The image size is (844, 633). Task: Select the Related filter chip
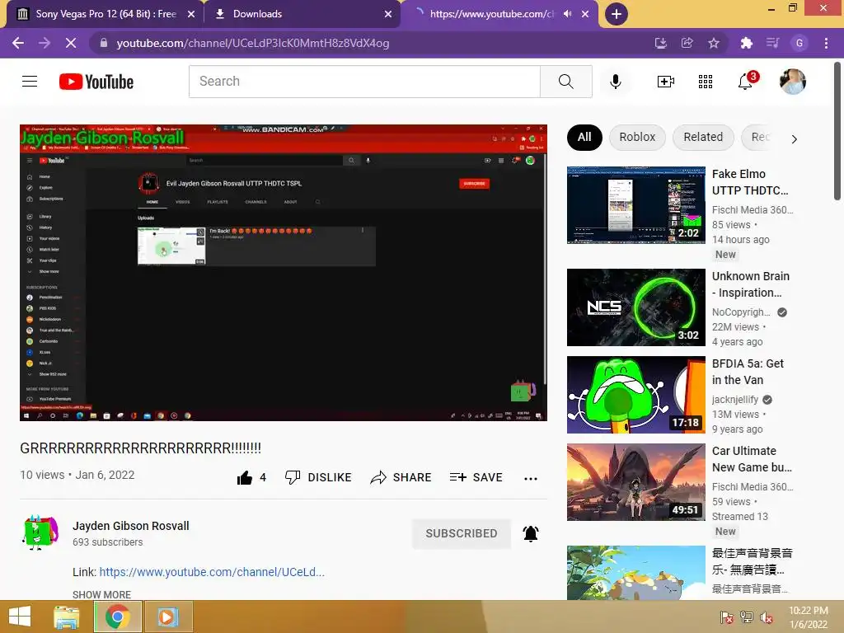[x=703, y=138]
